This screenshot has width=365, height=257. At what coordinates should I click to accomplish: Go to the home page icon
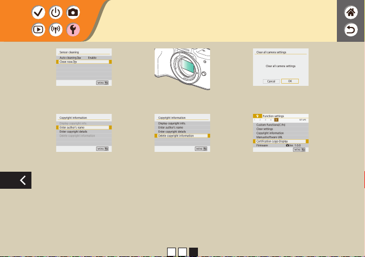pyautogui.click(x=351, y=12)
